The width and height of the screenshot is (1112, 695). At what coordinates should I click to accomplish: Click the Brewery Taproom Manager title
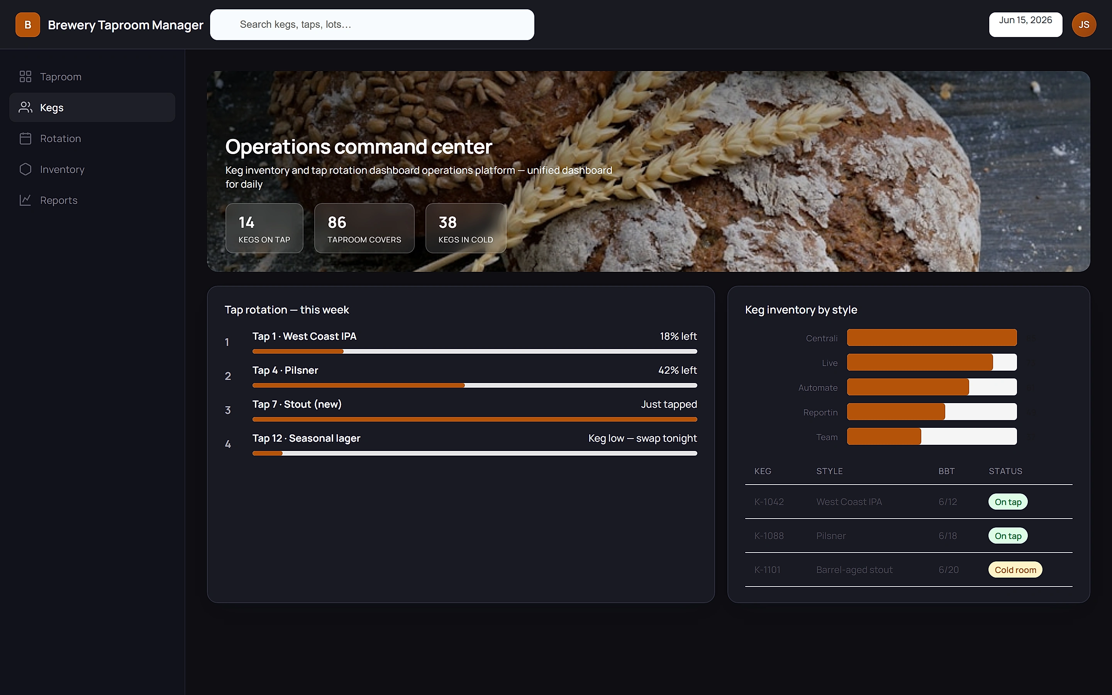pyautogui.click(x=125, y=25)
